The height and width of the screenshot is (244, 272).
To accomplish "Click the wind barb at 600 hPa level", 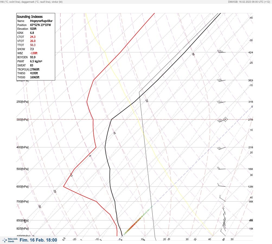I will [222, 185].
